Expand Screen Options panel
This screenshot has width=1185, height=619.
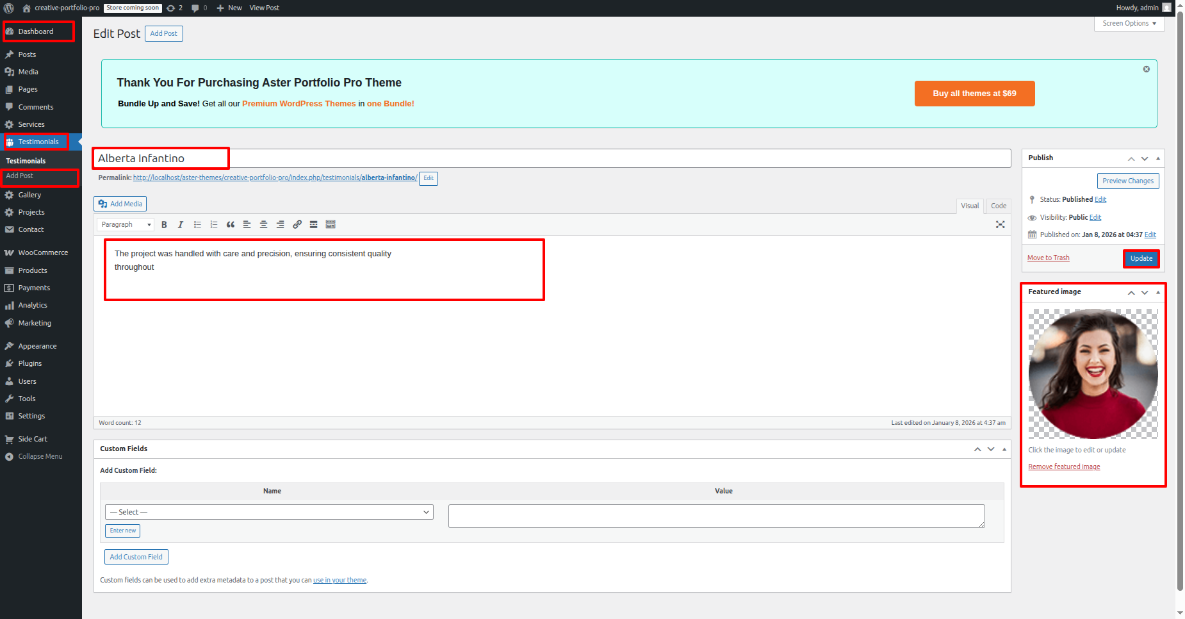coord(1129,24)
